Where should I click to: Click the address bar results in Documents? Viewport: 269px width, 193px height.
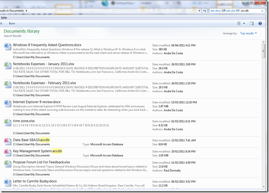[12, 11]
